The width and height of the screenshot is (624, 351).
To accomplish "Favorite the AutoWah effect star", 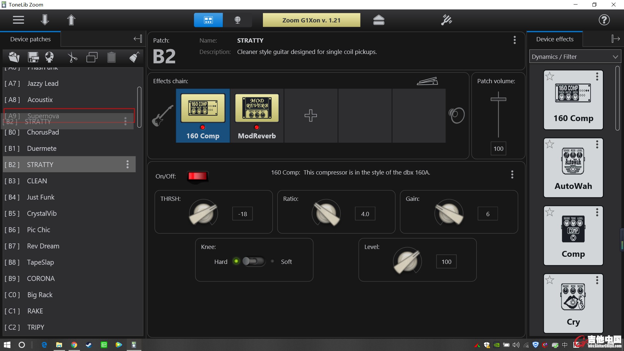I will (550, 144).
